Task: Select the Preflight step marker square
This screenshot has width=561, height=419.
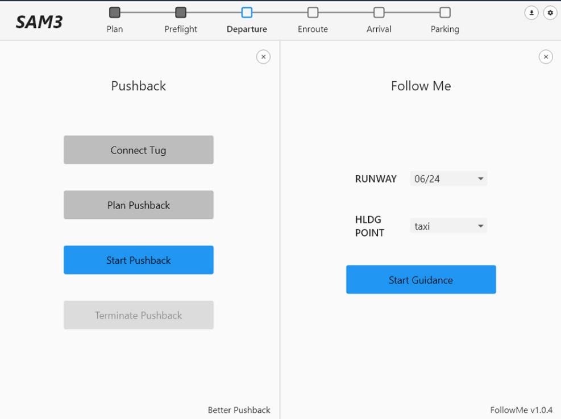Action: 181,13
